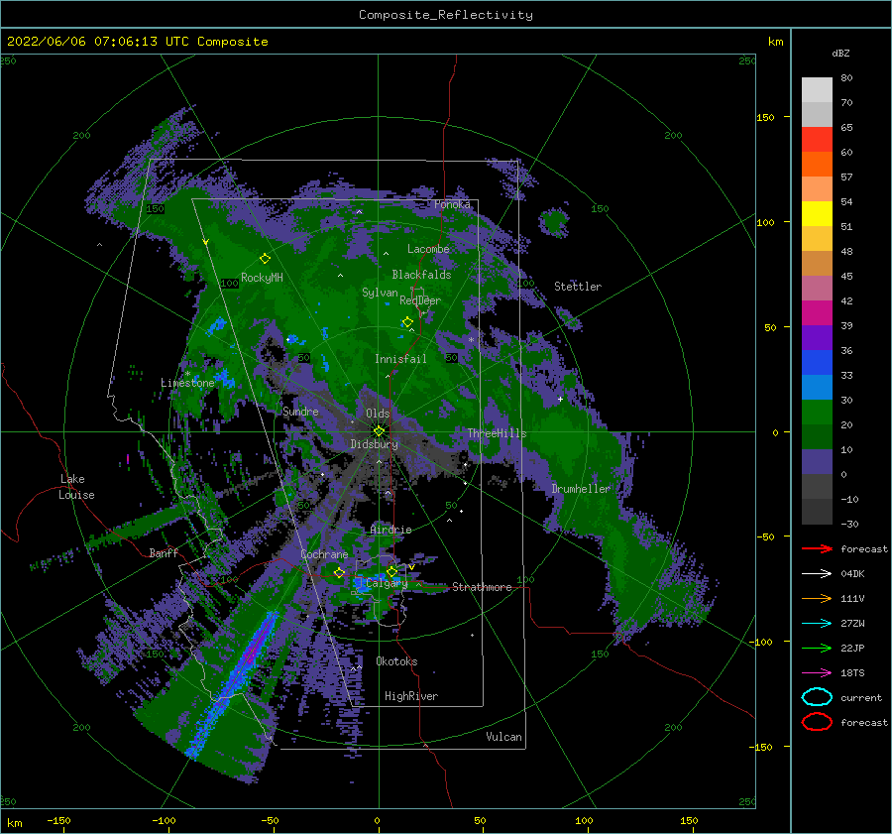
Task: Click the yellow diamond marker below Cochrane
Action: coord(339,572)
